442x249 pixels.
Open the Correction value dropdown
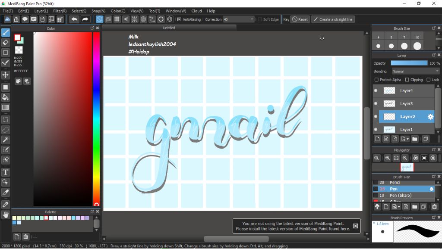coord(239,19)
